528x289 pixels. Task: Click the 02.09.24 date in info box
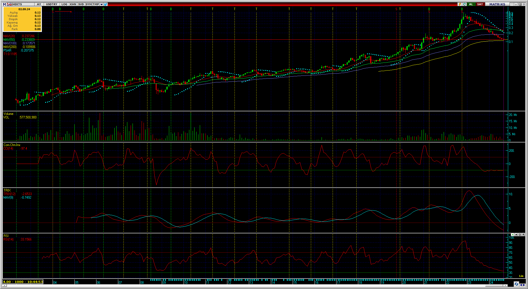[x=24, y=9]
